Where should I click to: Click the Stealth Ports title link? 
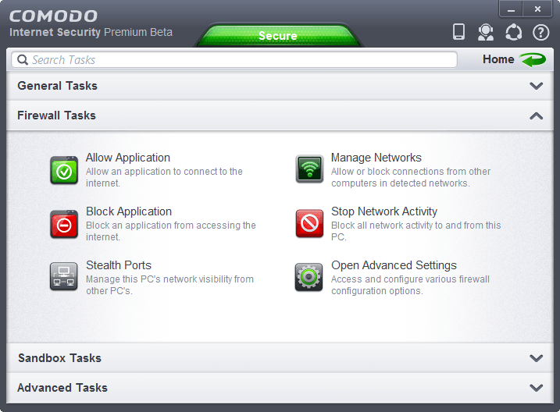(x=119, y=265)
